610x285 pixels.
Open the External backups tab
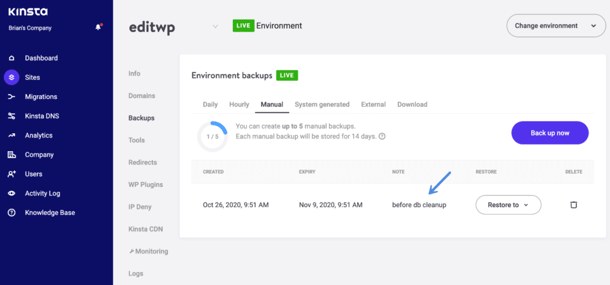click(374, 105)
